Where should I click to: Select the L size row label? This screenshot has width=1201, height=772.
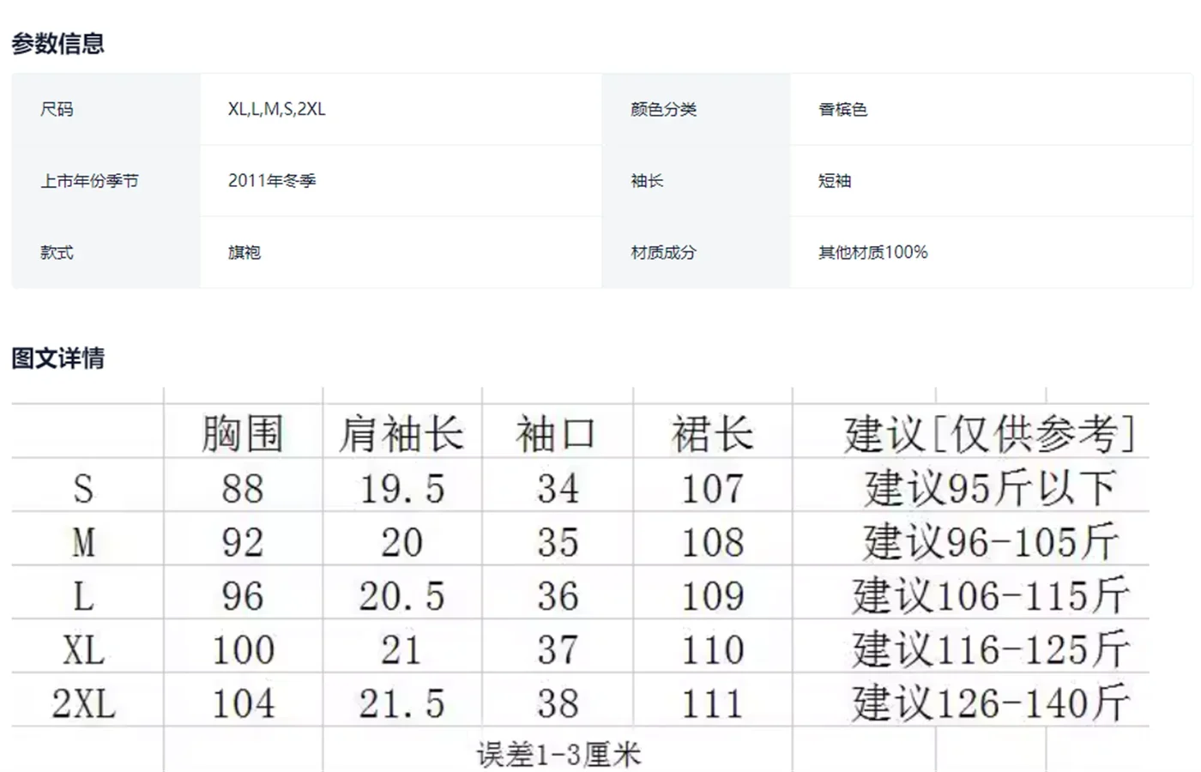(x=83, y=596)
